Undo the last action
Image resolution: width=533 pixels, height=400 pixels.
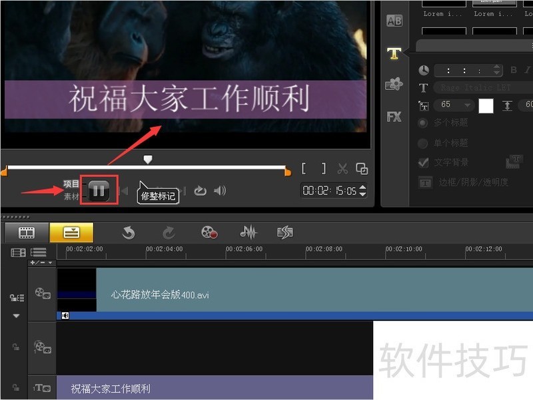coord(129,233)
